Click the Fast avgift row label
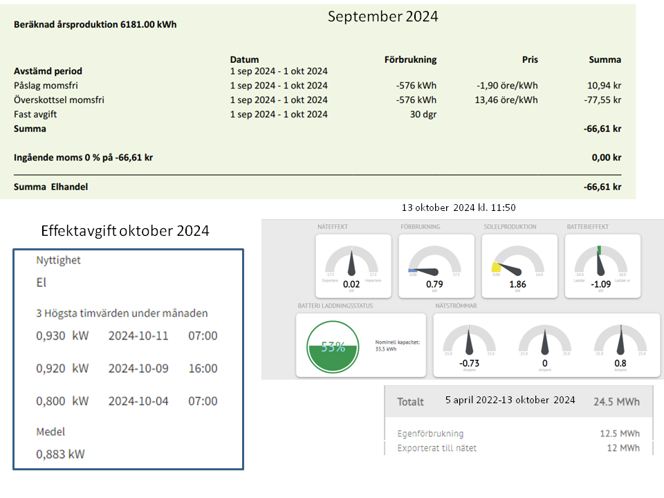This screenshot has height=498, width=664. 35,115
